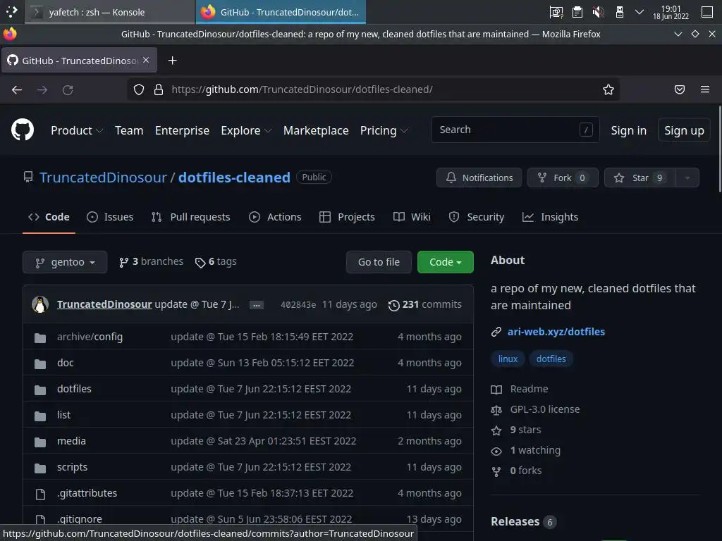Image resolution: width=722 pixels, height=541 pixels.
Task: Open the clipboard tray icon
Action: (x=577, y=12)
